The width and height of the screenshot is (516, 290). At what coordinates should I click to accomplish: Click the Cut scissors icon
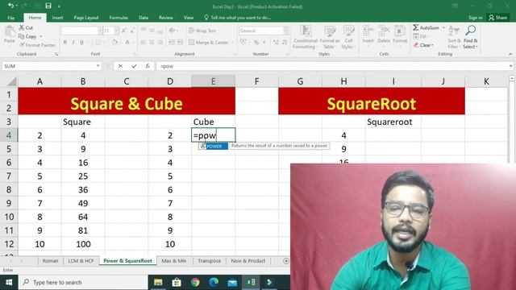[22, 27]
